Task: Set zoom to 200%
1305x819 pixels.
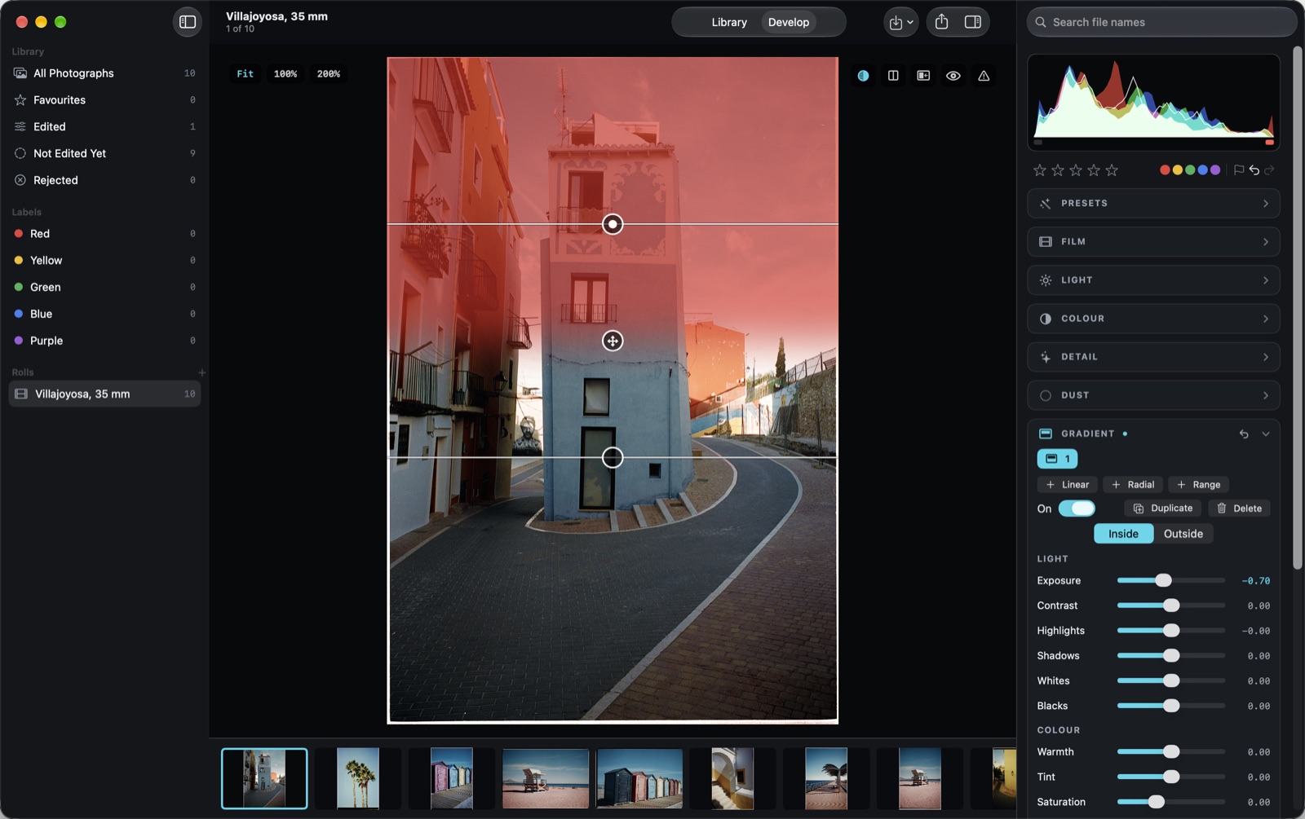Action: [329, 74]
